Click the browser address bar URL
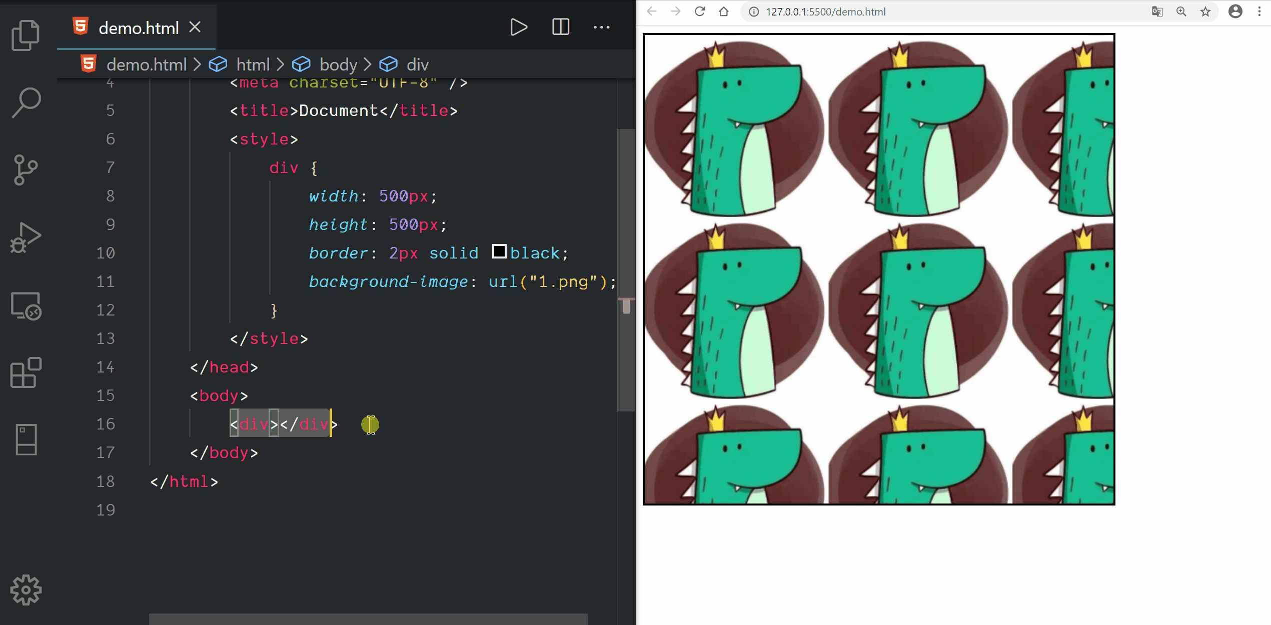Image resolution: width=1271 pixels, height=625 pixels. point(825,11)
